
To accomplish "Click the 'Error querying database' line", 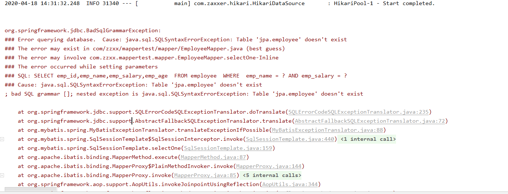I will click(176, 39).
